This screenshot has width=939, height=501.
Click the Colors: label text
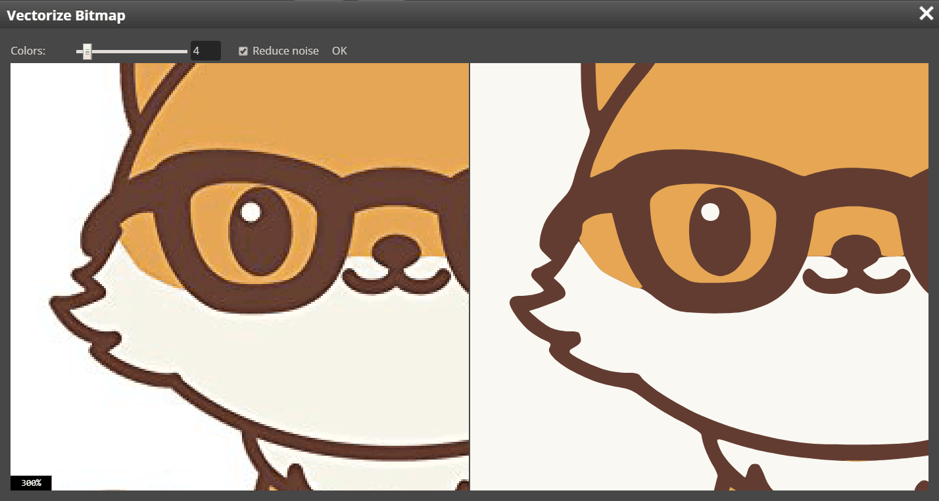(x=28, y=51)
